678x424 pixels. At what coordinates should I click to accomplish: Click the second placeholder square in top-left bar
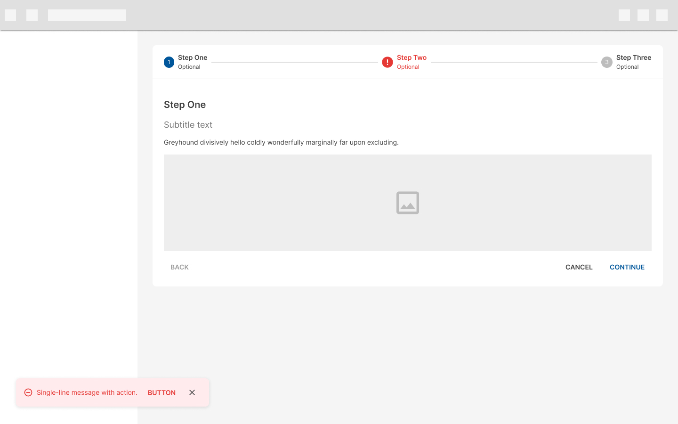(32, 15)
